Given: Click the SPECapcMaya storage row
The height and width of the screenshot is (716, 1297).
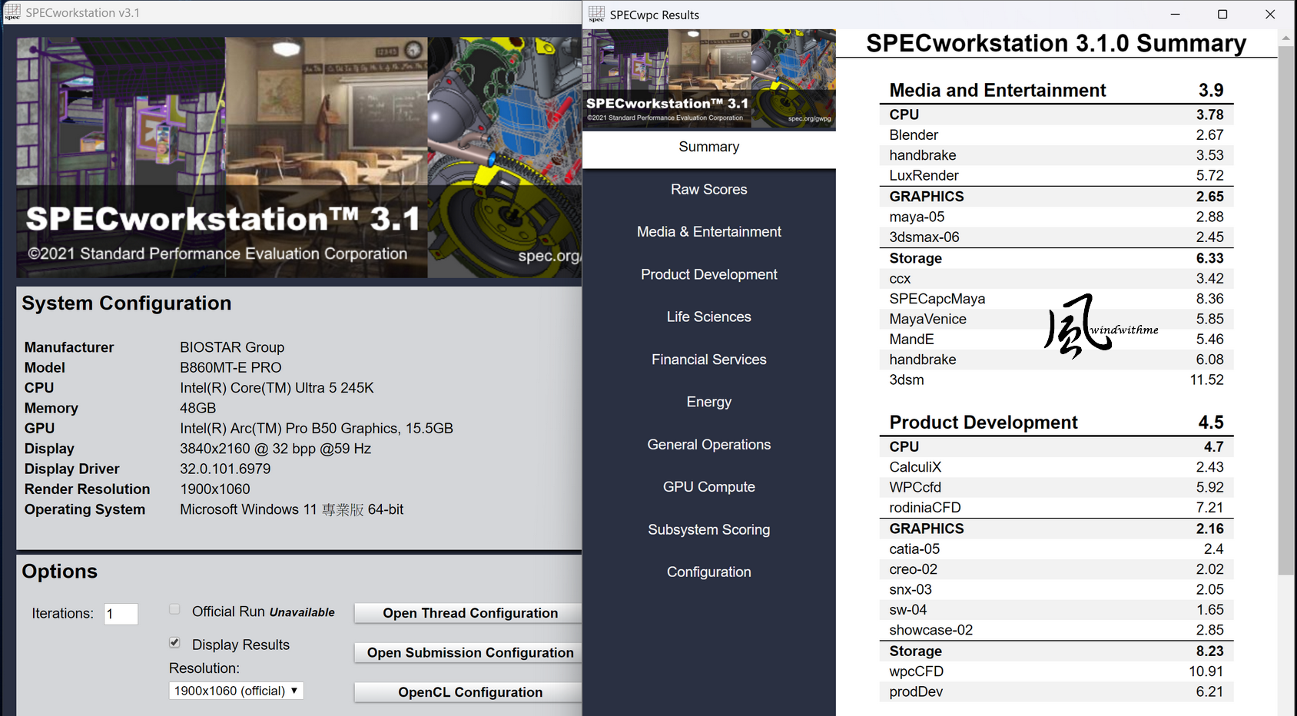Looking at the screenshot, I should (1057, 299).
